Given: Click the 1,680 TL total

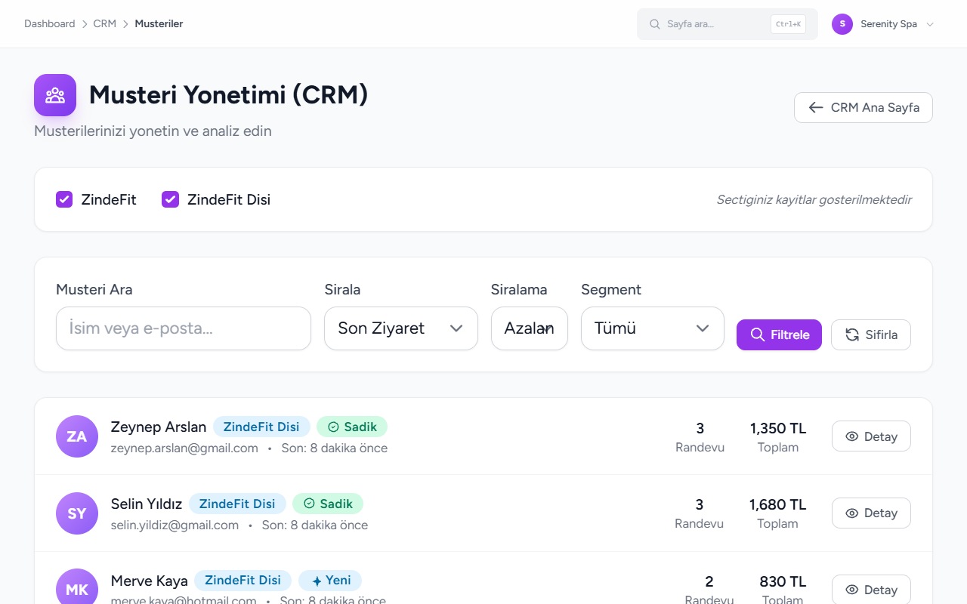Looking at the screenshot, I should (x=777, y=504).
